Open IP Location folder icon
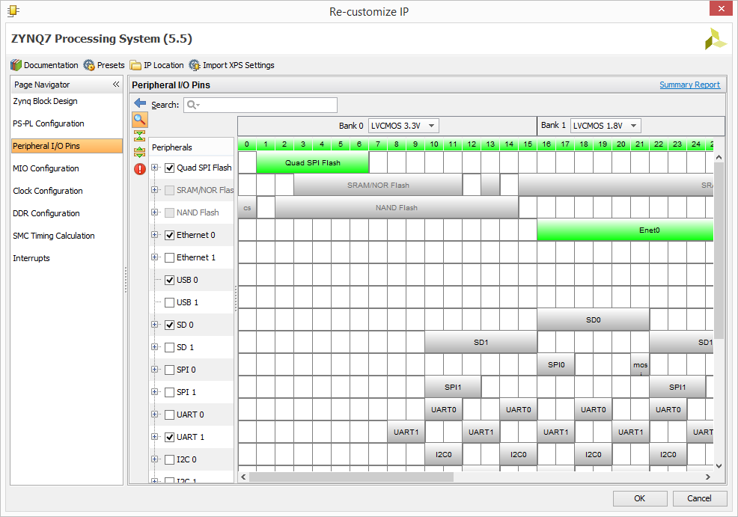Screen dimensions: 738x517 tap(135, 65)
